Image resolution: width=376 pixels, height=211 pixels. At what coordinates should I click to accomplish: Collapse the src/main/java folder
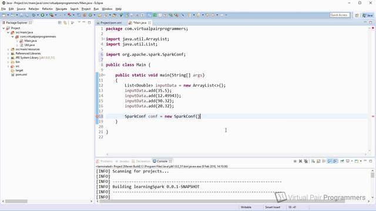pos(8,32)
